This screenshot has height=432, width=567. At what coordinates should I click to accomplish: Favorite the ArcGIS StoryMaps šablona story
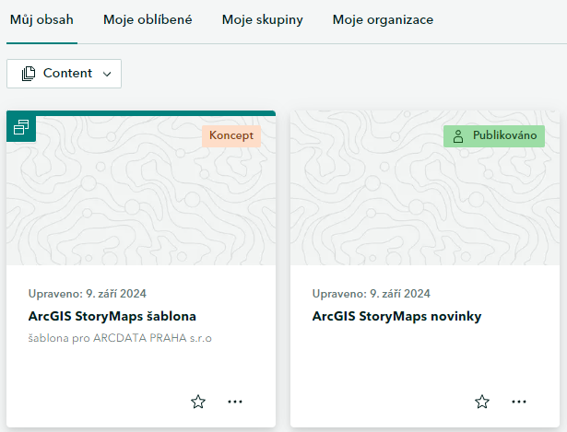pyautogui.click(x=198, y=402)
